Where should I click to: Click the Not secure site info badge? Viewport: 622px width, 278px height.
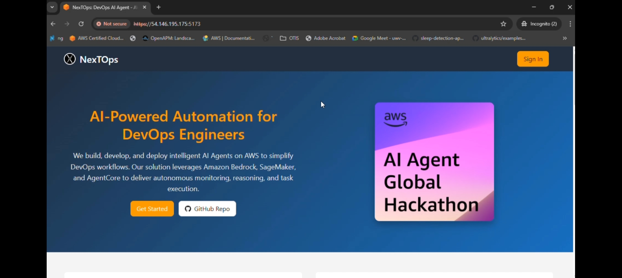(x=112, y=24)
